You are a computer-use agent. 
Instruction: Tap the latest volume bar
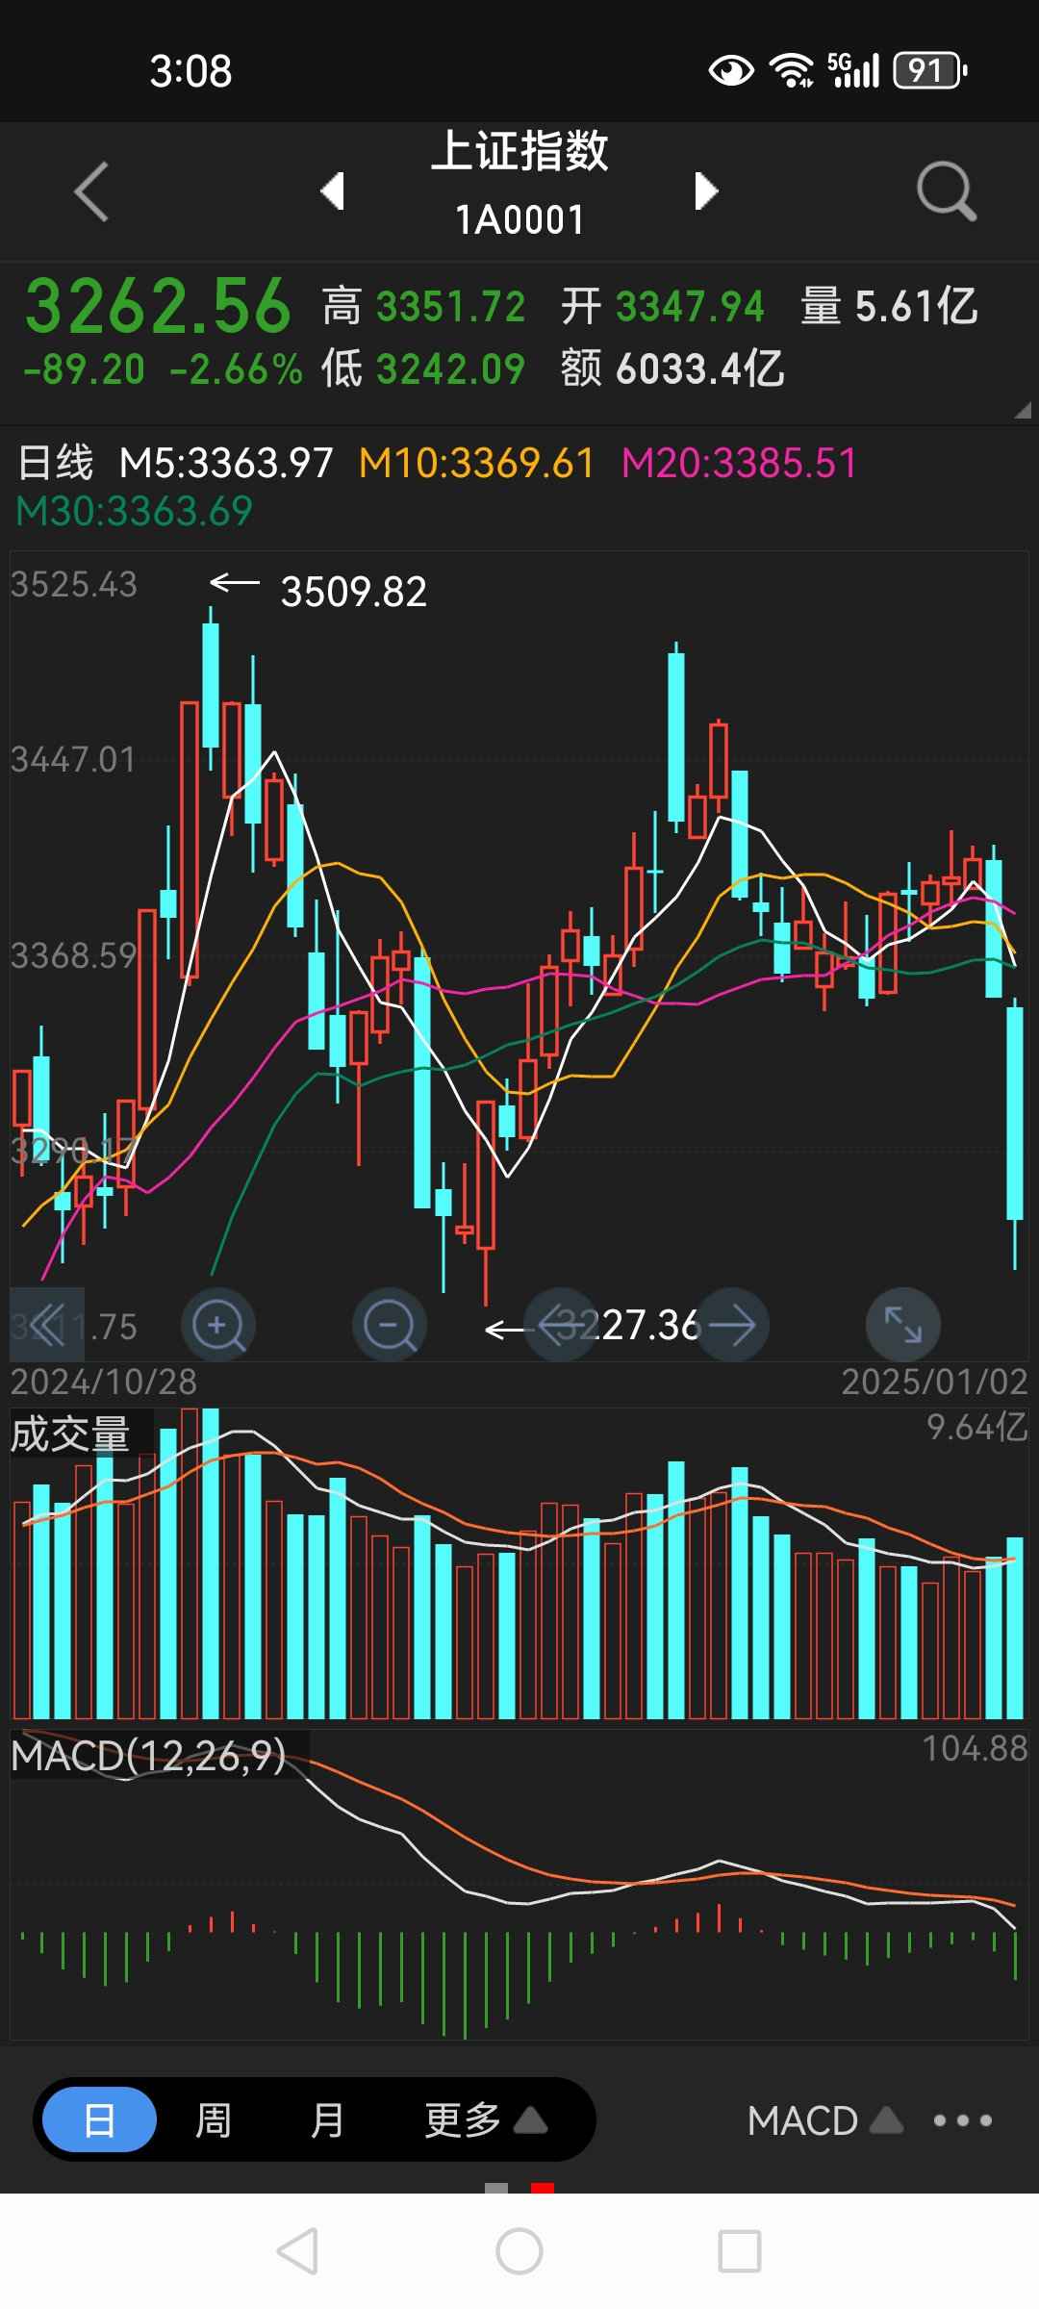1015,1628
